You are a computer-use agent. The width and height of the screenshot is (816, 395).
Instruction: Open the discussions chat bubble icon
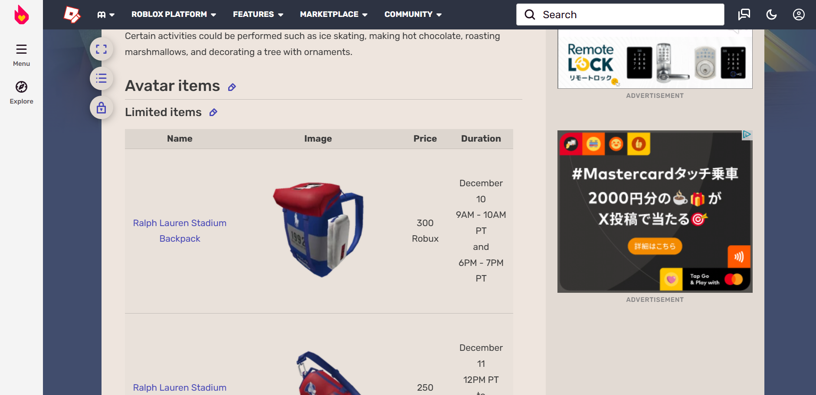tap(744, 15)
